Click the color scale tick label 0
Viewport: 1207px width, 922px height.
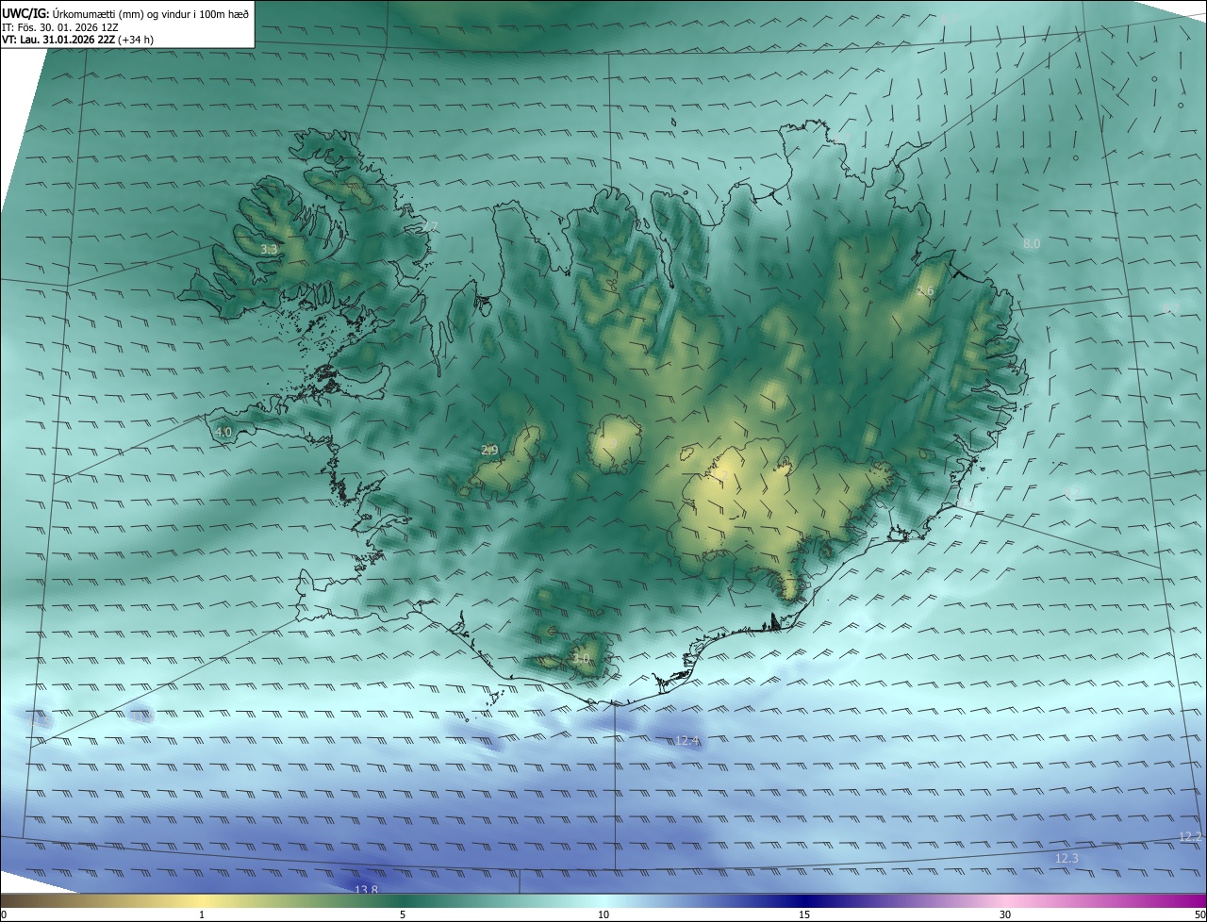4,914
